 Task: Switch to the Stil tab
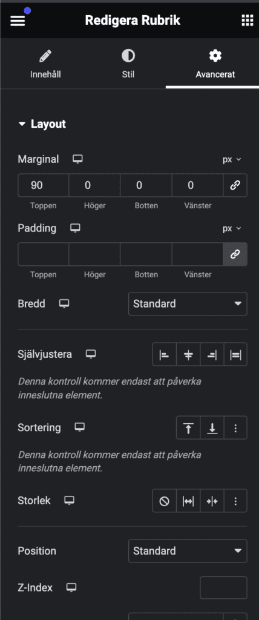[128, 63]
